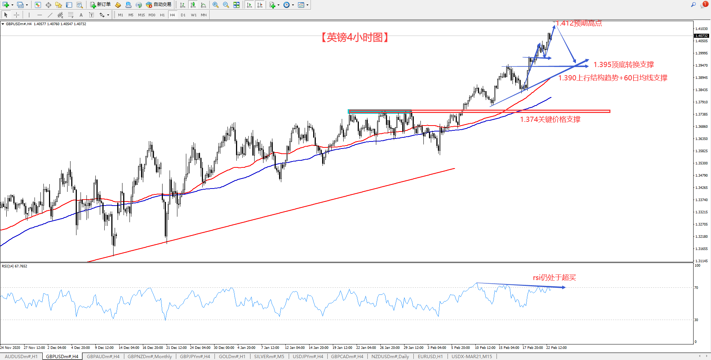Zoom in on the chart
The height and width of the screenshot is (360, 711).
[x=216, y=5]
